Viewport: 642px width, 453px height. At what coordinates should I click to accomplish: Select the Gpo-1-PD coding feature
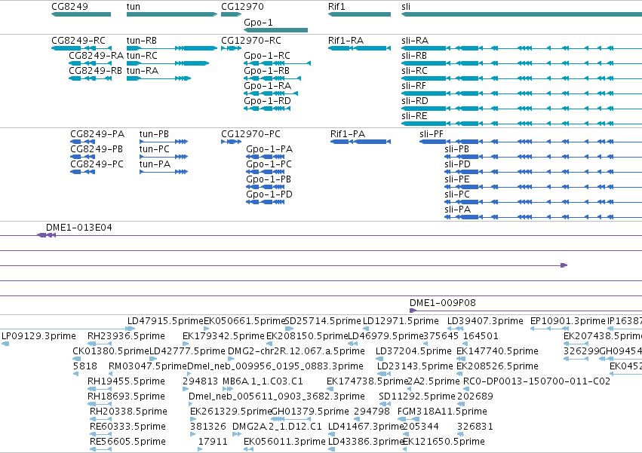(266, 202)
